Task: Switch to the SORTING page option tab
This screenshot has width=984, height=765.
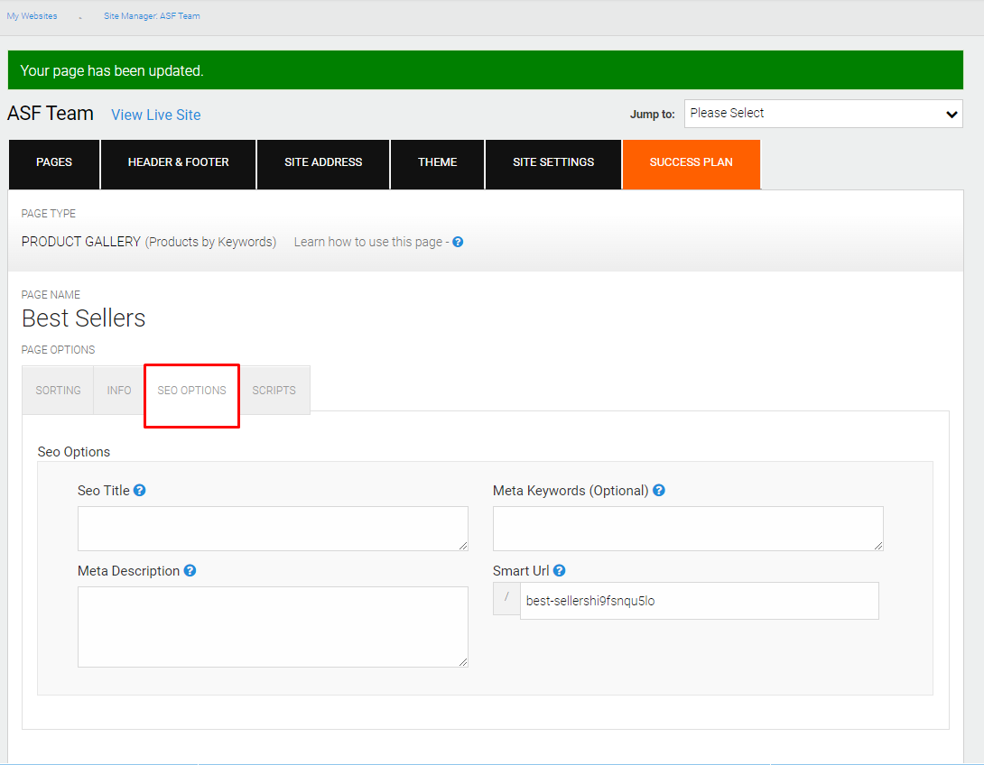Action: pyautogui.click(x=58, y=390)
